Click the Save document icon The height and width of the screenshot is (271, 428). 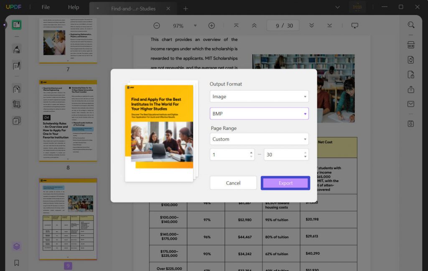[x=411, y=124]
